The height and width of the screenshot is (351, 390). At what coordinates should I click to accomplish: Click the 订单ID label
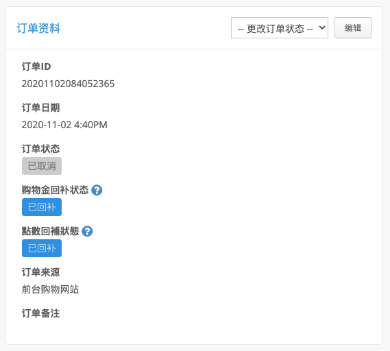tap(36, 66)
